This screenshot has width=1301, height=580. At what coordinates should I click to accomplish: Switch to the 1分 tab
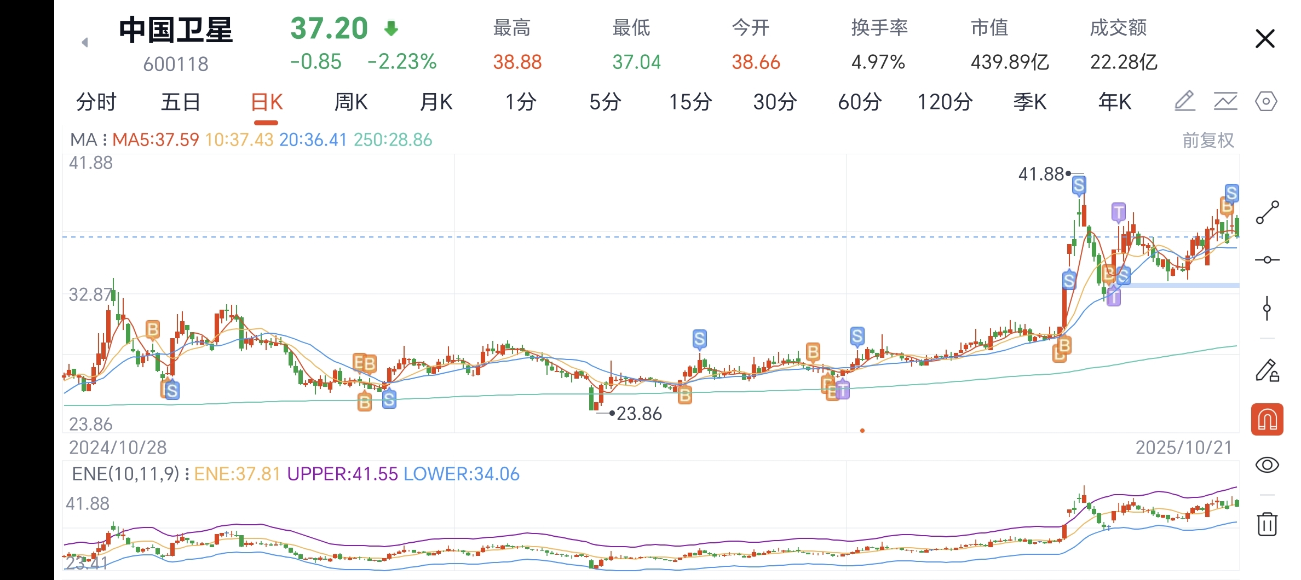(x=520, y=102)
